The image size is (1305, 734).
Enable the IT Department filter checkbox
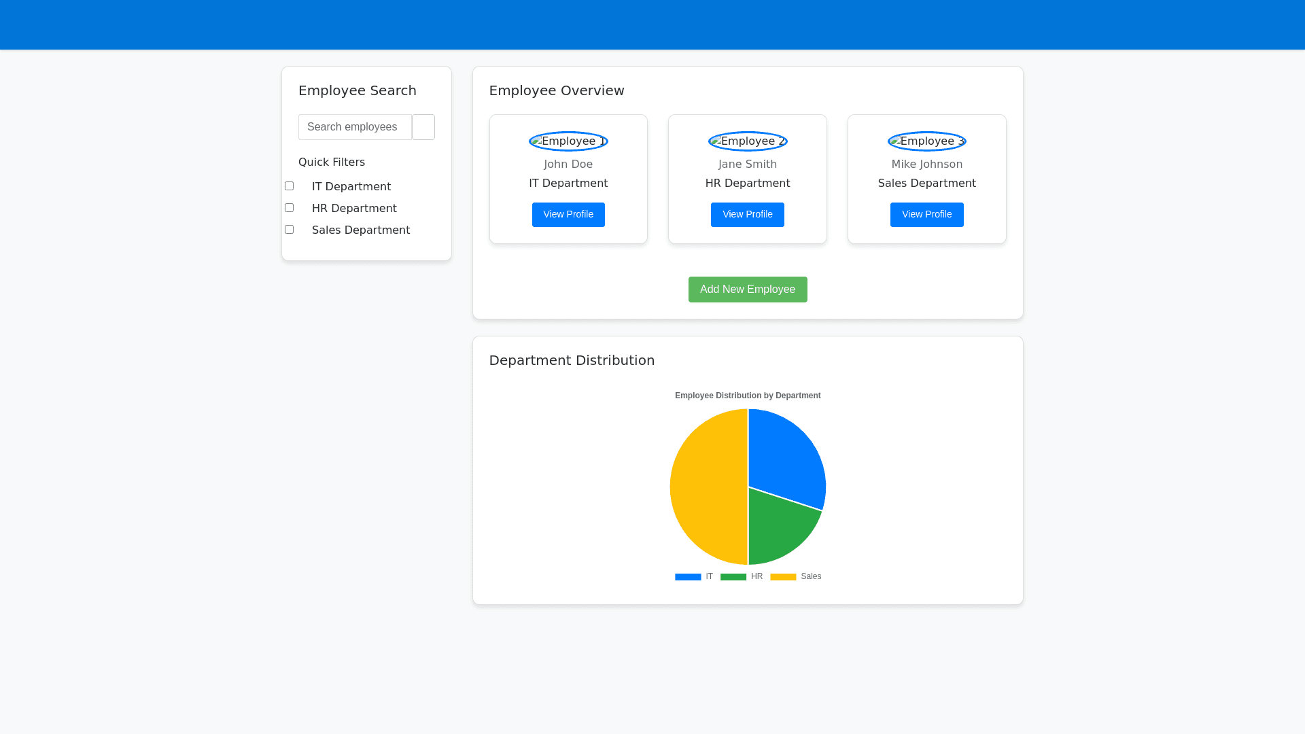pos(289,186)
